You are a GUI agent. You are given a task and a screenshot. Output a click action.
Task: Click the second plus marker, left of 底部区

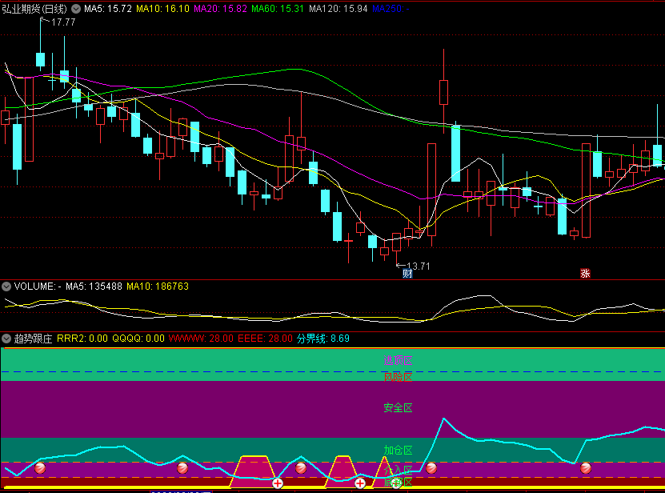pyautogui.click(x=359, y=483)
